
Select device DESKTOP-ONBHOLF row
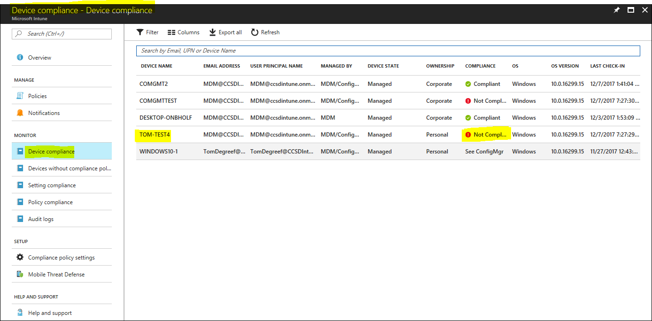pos(388,118)
